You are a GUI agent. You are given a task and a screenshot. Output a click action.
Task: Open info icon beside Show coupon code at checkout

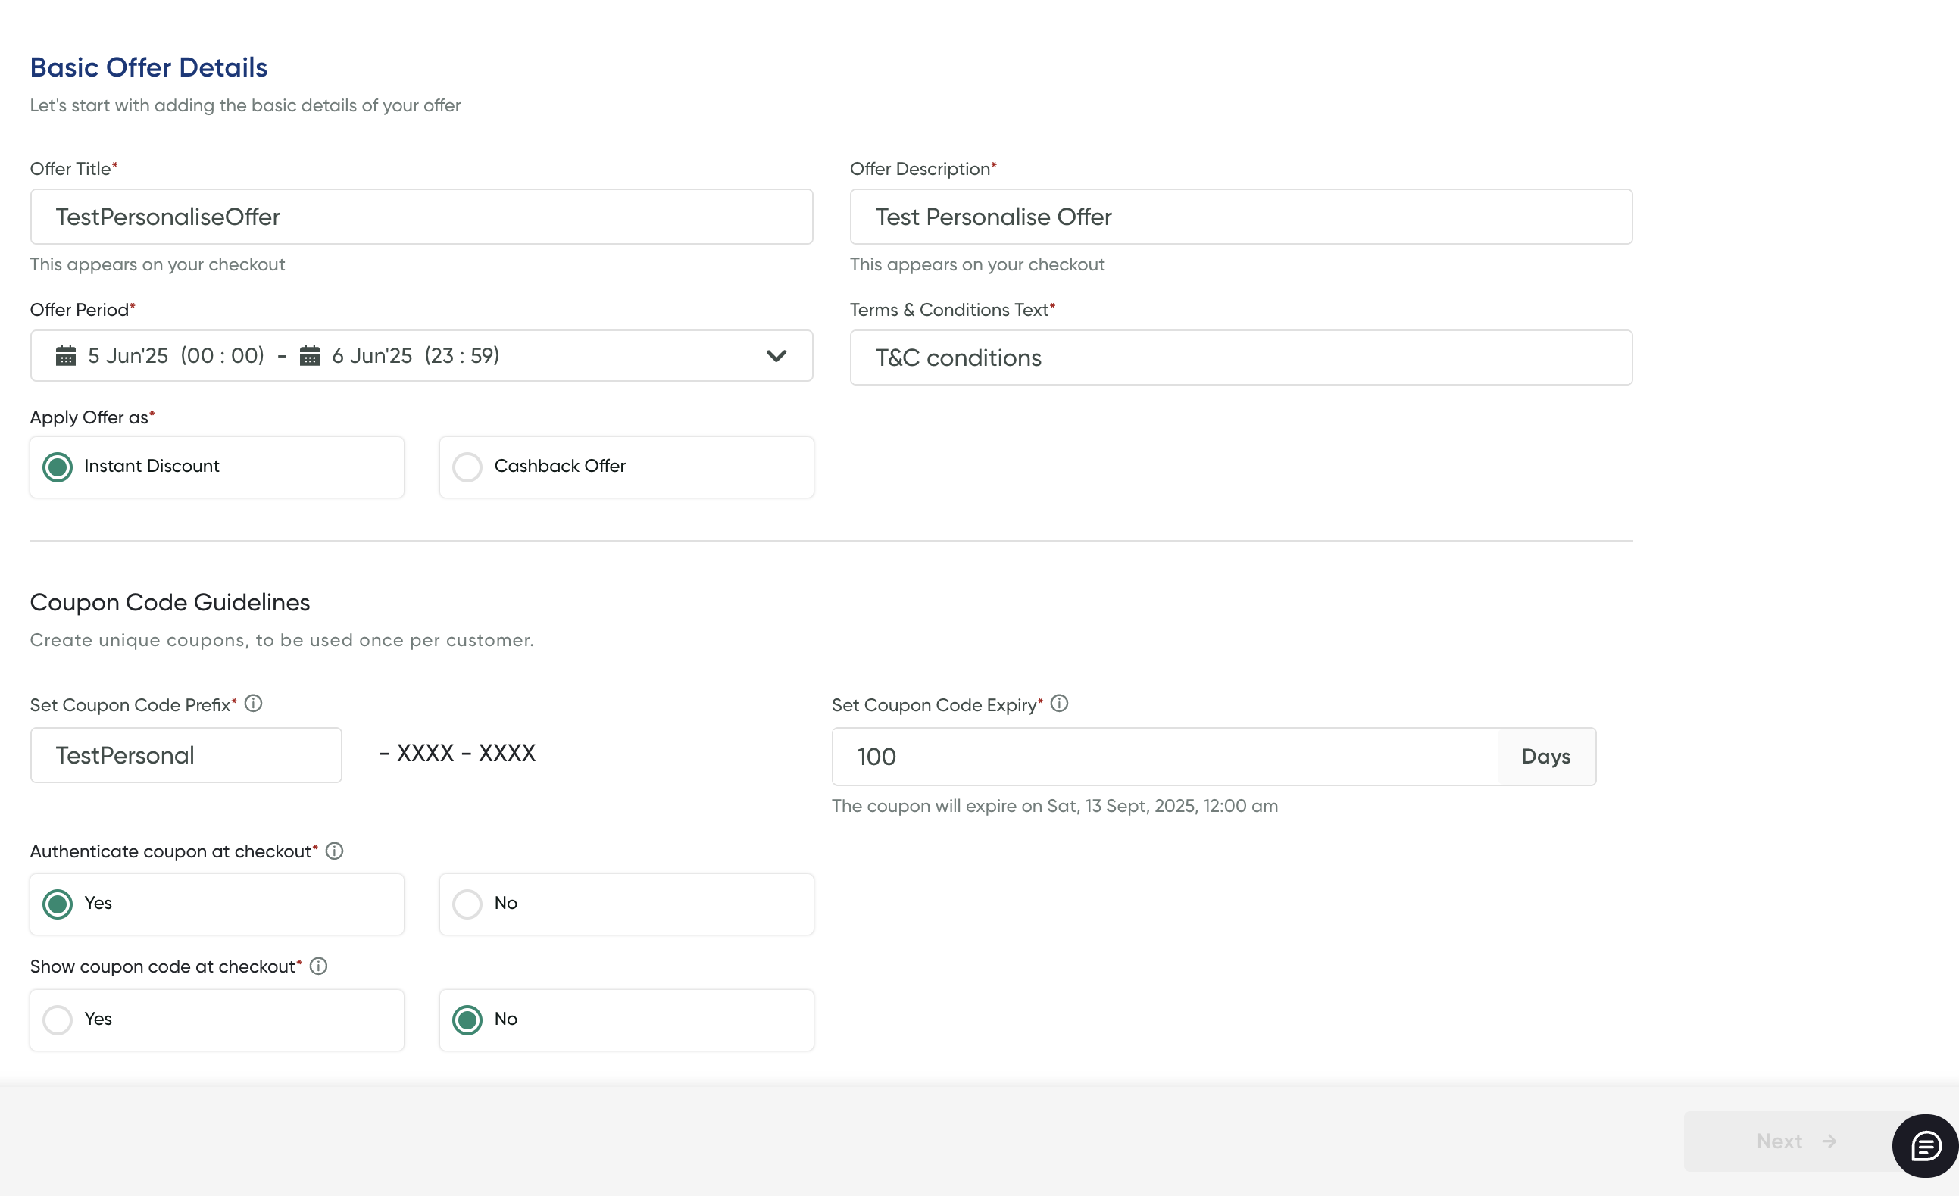click(319, 966)
